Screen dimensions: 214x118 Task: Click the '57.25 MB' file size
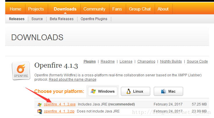click(199, 104)
